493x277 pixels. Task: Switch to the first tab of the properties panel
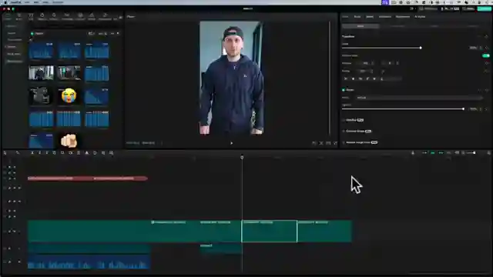coord(345,17)
